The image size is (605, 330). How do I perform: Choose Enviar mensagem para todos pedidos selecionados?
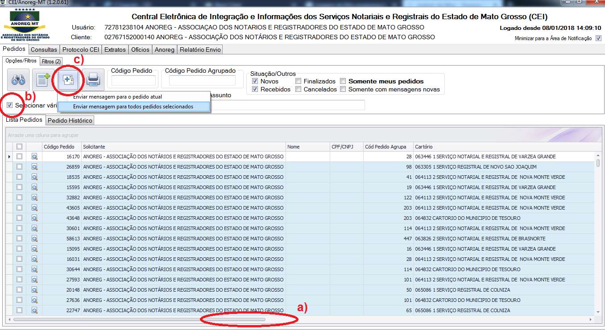click(134, 107)
